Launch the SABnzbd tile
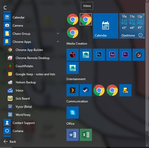The width and height of the screenshot is (149, 148). click(125, 90)
